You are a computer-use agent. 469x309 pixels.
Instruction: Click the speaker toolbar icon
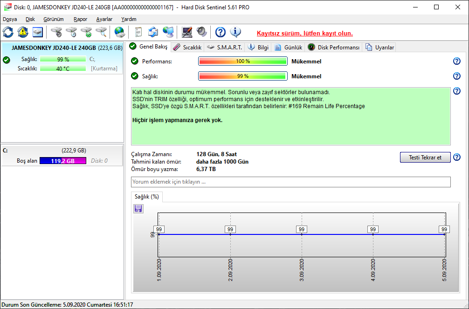point(201,32)
